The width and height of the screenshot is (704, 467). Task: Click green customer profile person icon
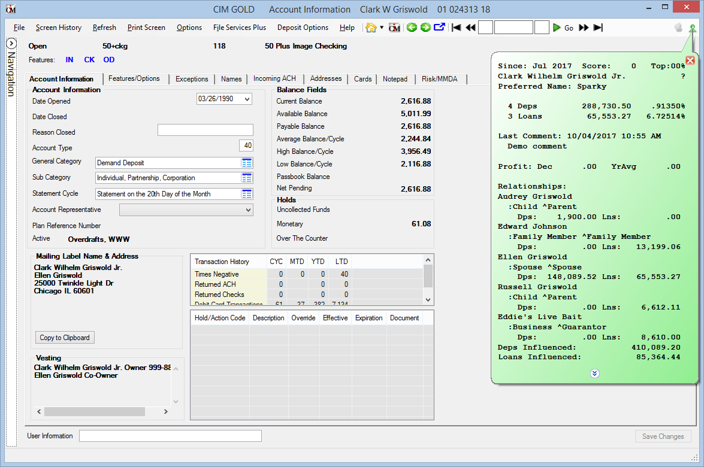point(693,28)
